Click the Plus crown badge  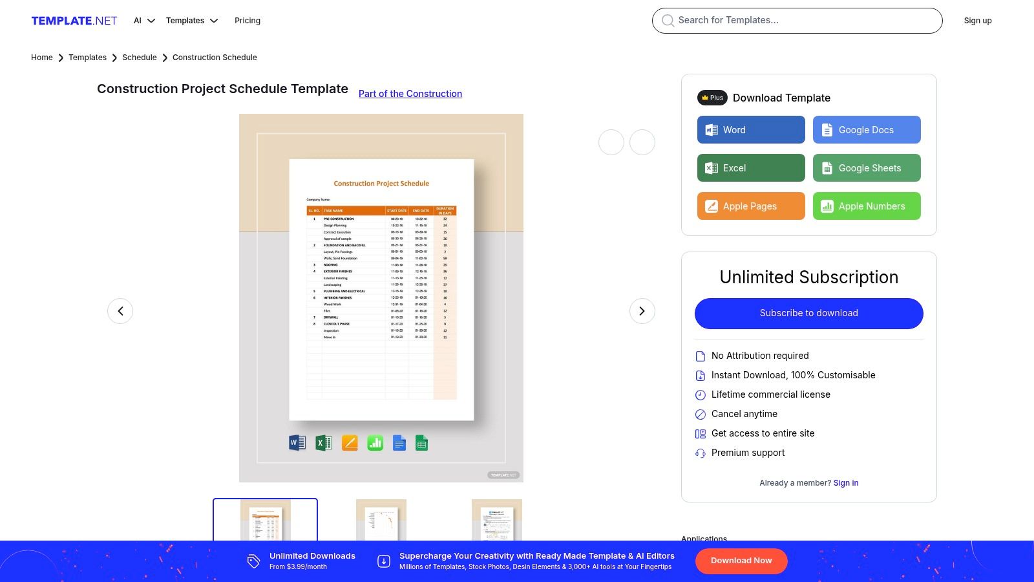pos(712,98)
